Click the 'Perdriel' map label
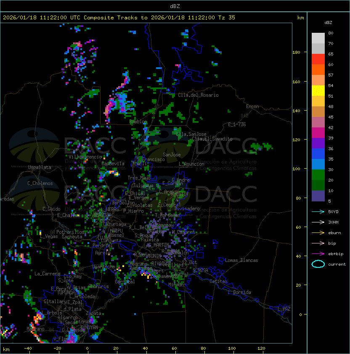Viewport: 350px width, 354px height. [x=103, y=246]
